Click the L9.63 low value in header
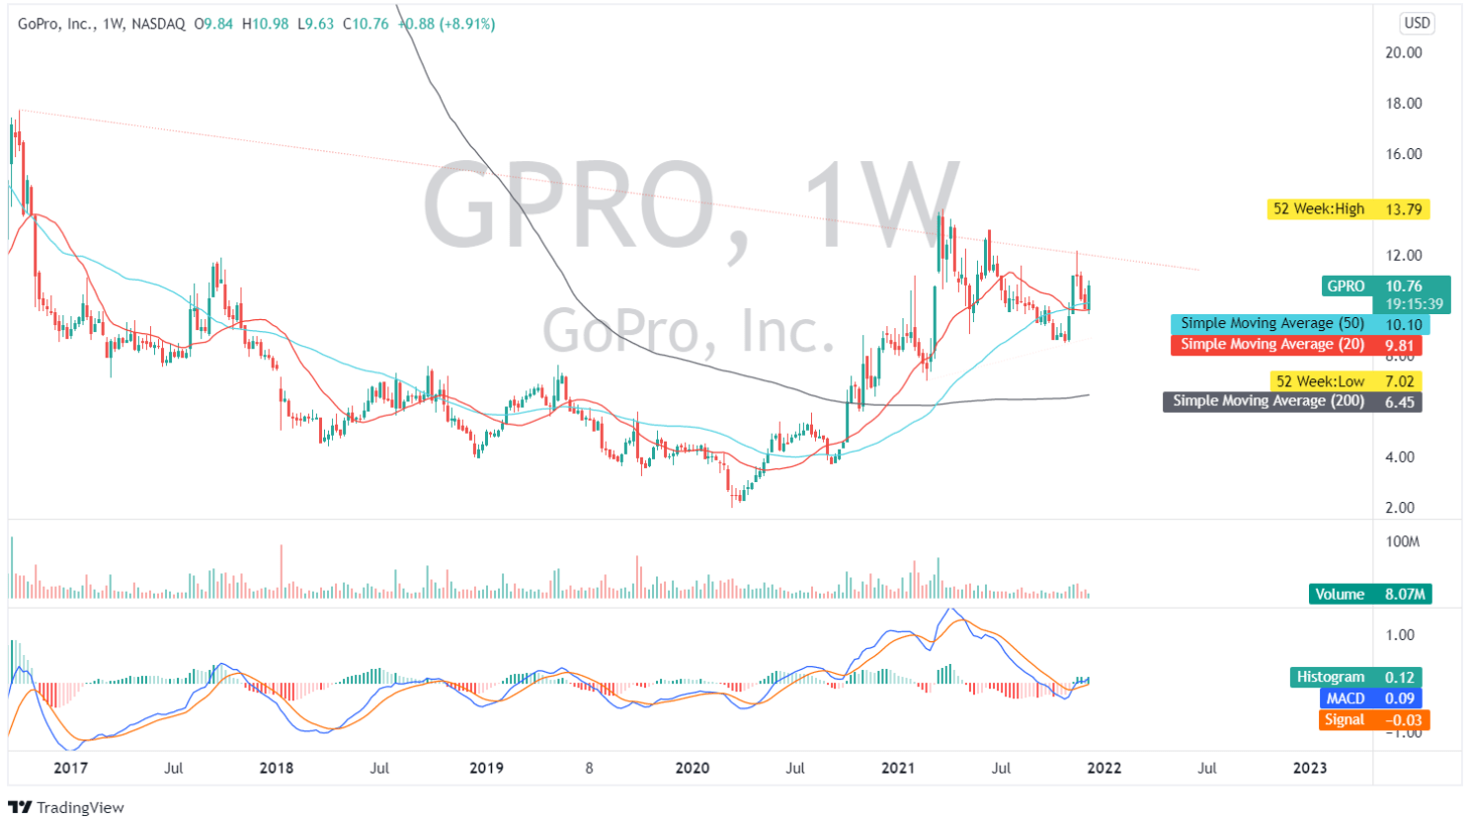Image resolution: width=1471 pixels, height=821 pixels. click(x=315, y=24)
